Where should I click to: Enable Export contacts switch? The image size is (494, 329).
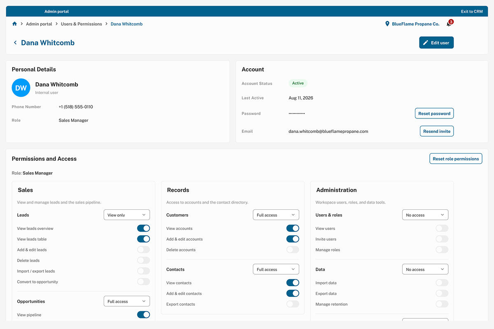[293, 304]
